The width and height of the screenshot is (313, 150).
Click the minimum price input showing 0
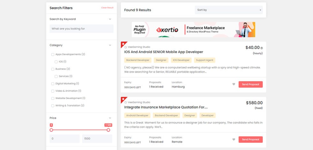(x=65, y=139)
